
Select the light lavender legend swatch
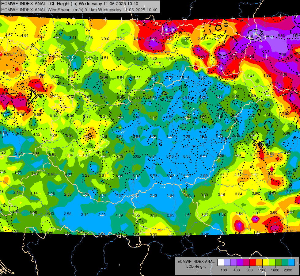coord(227,263)
